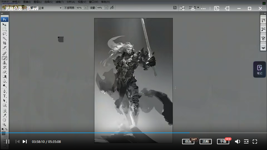The height and width of the screenshot is (150, 267).
Task: Swap foreground and background colors
Action: click(x=6, y=129)
